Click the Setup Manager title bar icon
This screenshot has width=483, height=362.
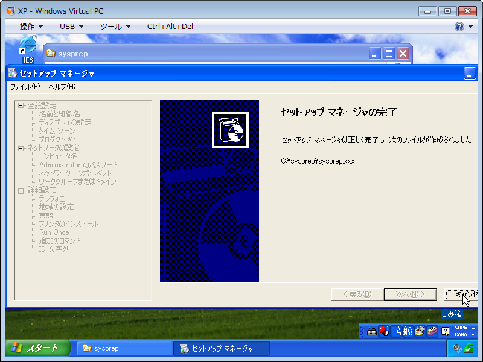click(x=12, y=73)
